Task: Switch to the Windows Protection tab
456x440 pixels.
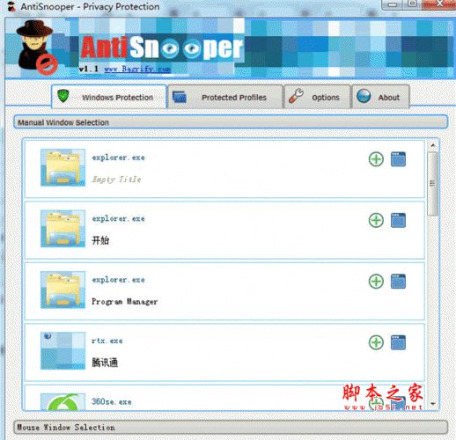Action: point(109,97)
